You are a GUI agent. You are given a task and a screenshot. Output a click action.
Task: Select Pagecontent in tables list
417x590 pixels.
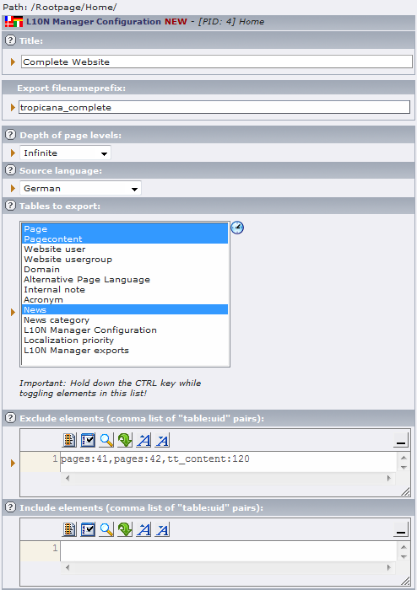(x=125, y=239)
